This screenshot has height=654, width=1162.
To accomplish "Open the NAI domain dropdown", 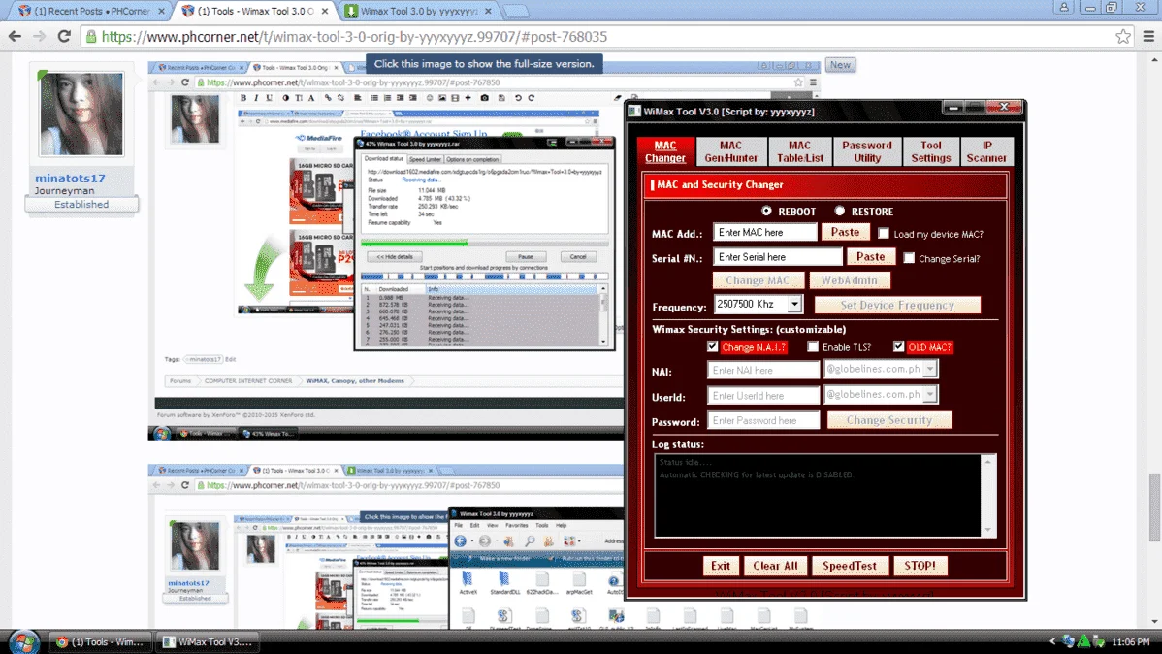I will pyautogui.click(x=930, y=369).
